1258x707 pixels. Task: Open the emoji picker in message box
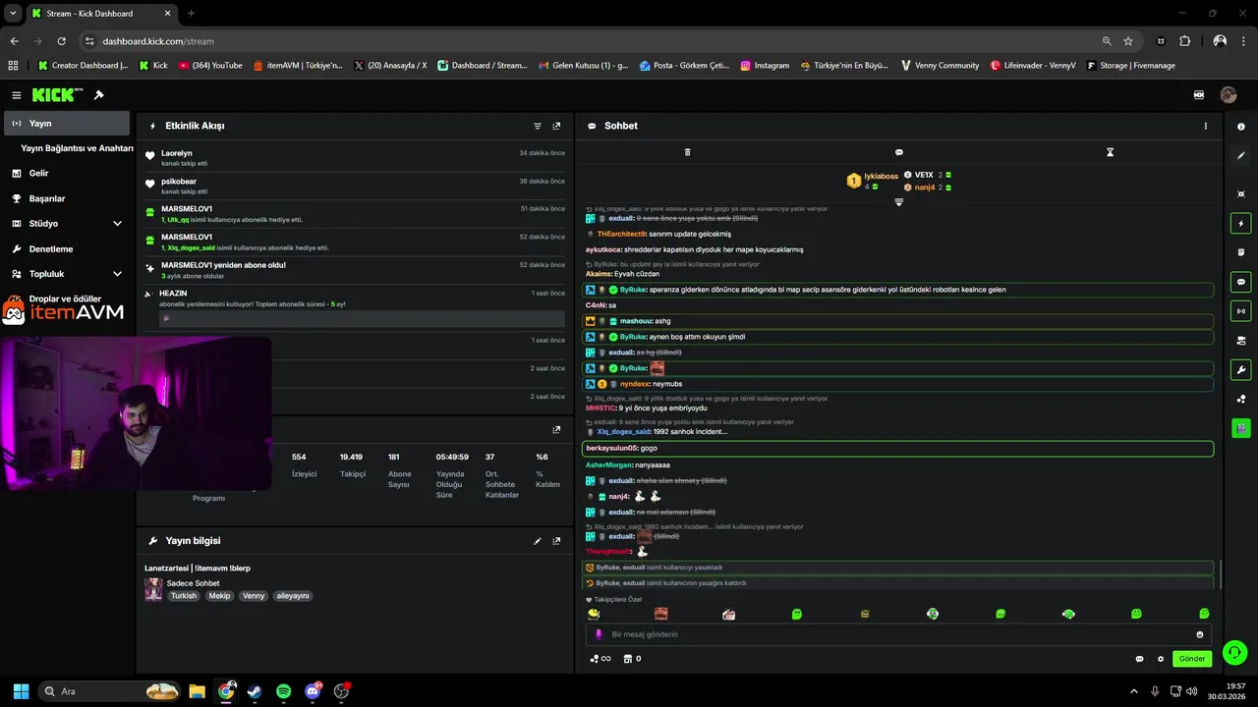click(x=1200, y=634)
